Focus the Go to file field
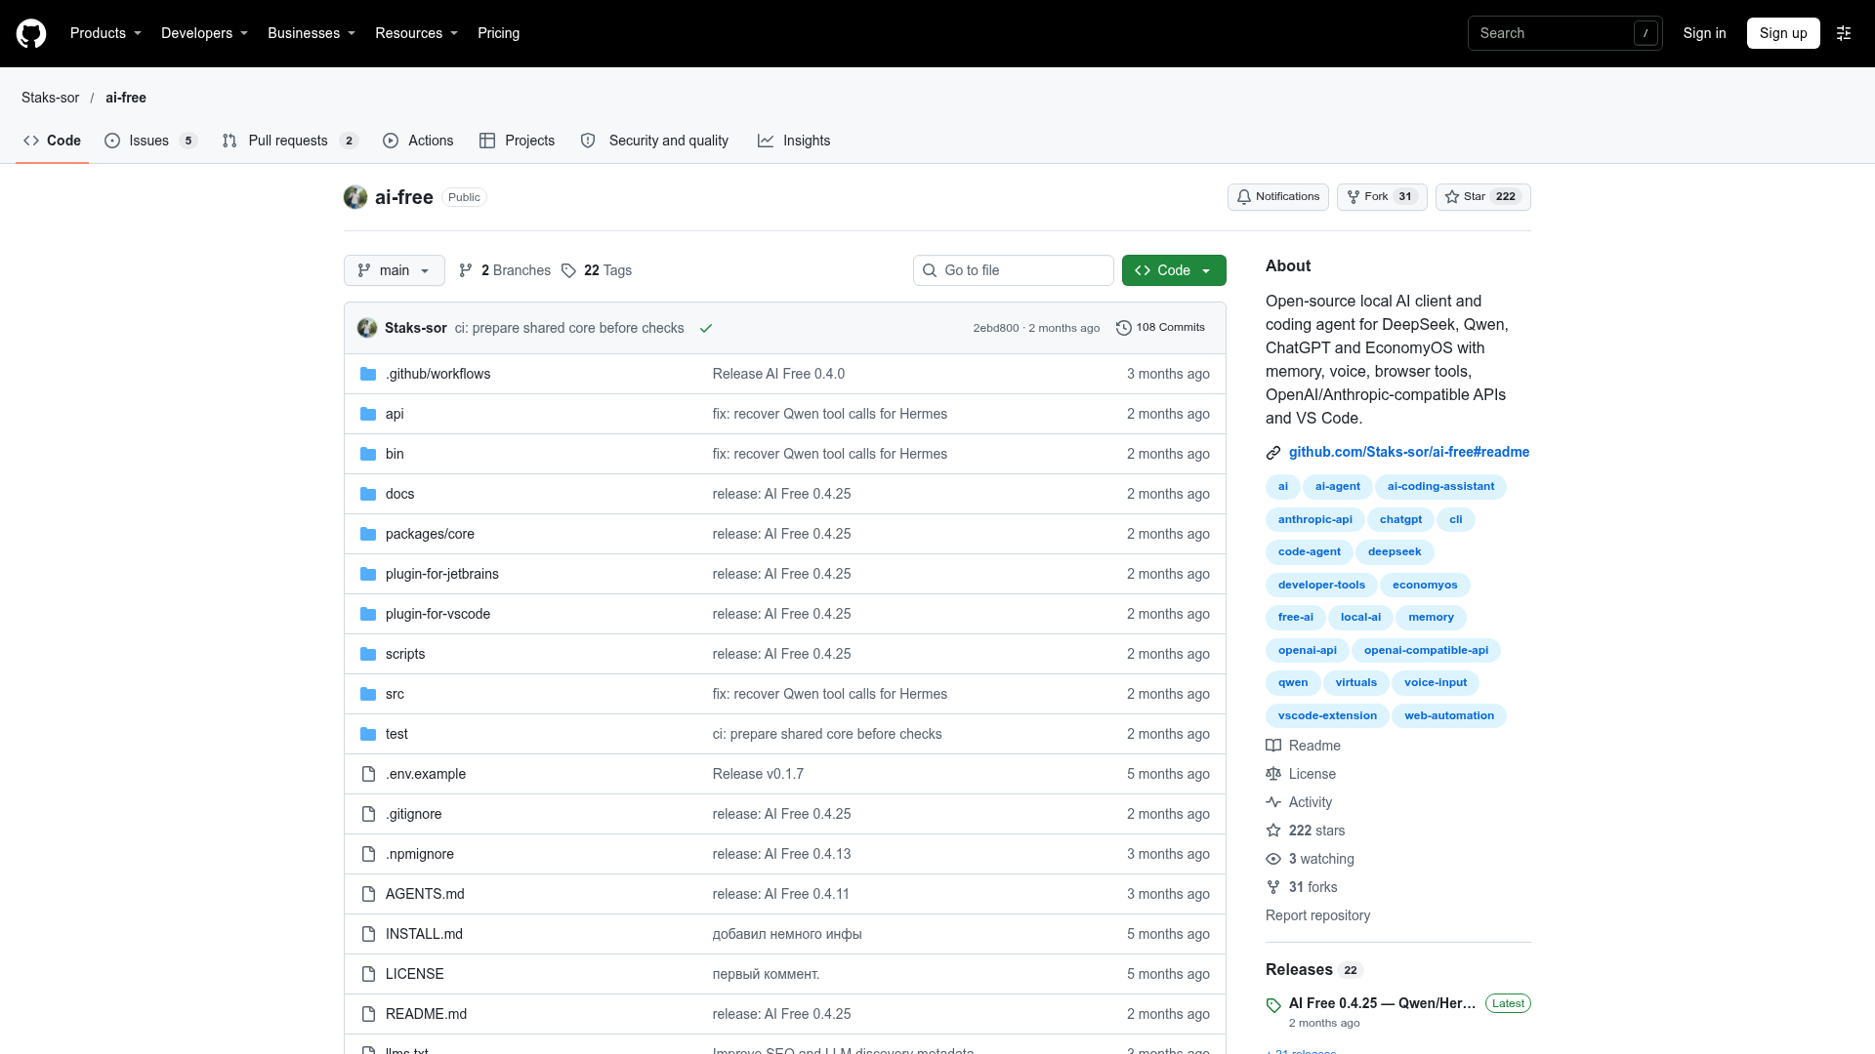This screenshot has height=1054, width=1875. pyautogui.click(x=1014, y=270)
